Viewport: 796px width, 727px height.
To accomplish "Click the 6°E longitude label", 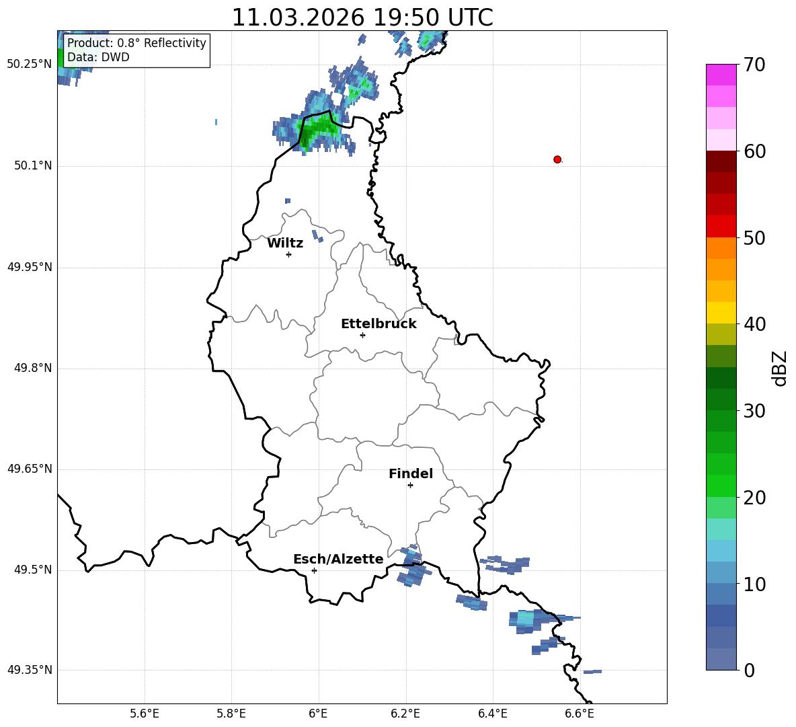I will 318,714.
